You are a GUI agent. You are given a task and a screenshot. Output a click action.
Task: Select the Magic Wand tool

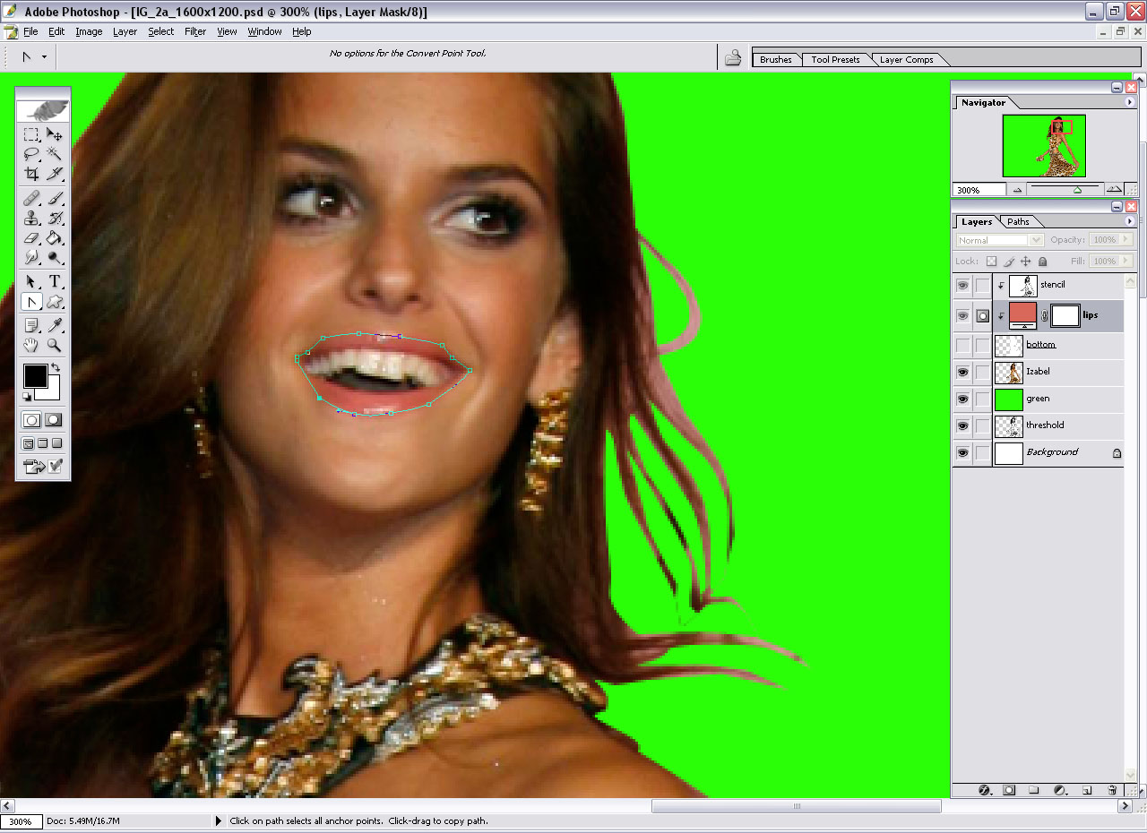tap(55, 154)
